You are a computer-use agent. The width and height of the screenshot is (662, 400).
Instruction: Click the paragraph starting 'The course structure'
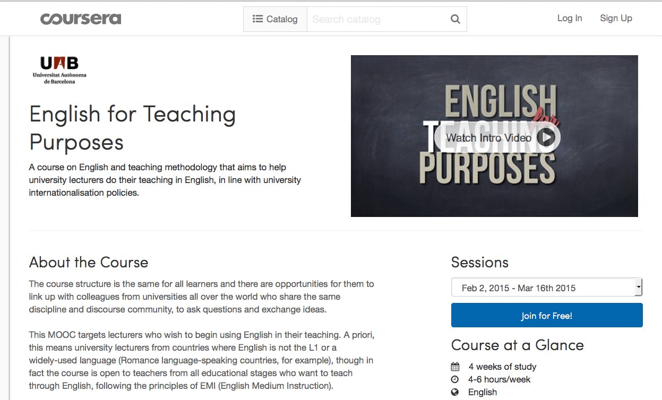click(202, 297)
